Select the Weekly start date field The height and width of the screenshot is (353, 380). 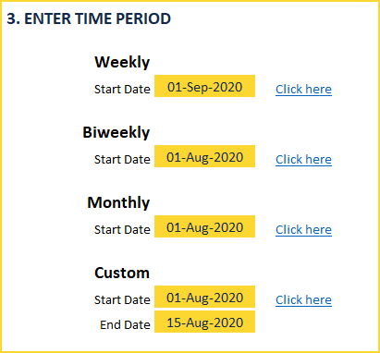tap(204, 86)
